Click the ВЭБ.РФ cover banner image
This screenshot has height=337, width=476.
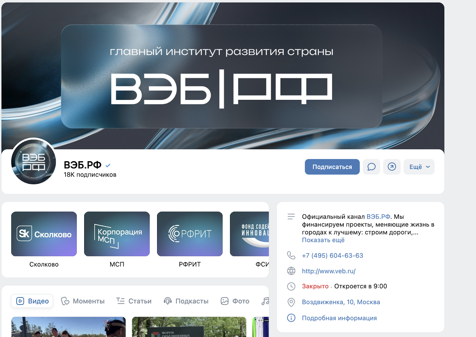[x=223, y=76]
